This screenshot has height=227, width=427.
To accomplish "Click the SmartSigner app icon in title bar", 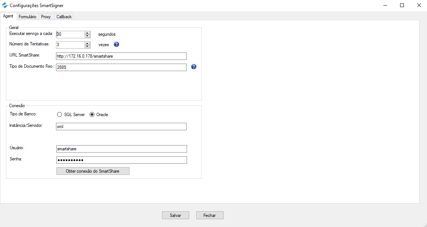I will (x=4, y=5).
